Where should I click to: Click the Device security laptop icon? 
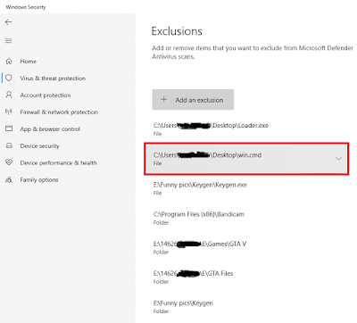(9, 145)
